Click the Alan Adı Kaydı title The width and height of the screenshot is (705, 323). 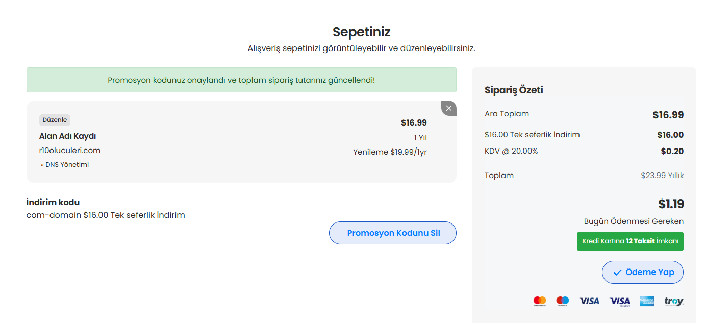click(x=67, y=136)
